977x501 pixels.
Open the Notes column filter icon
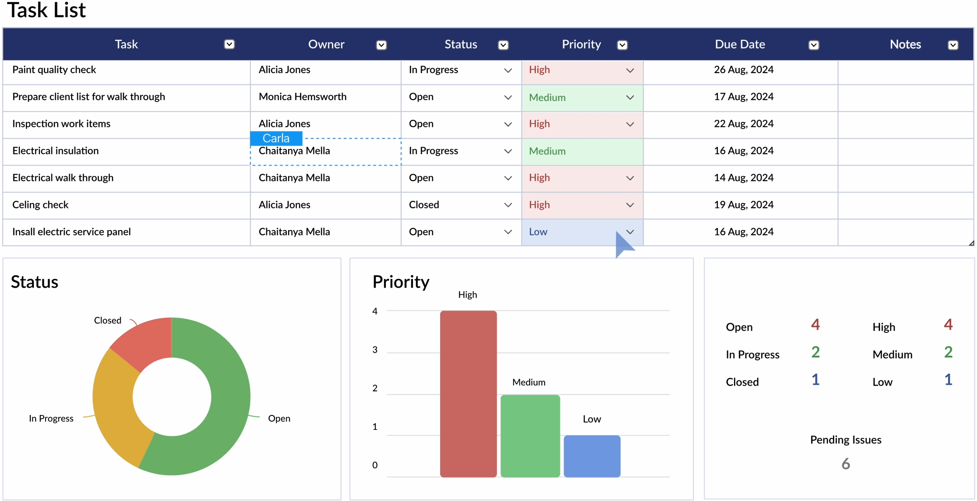pos(953,45)
